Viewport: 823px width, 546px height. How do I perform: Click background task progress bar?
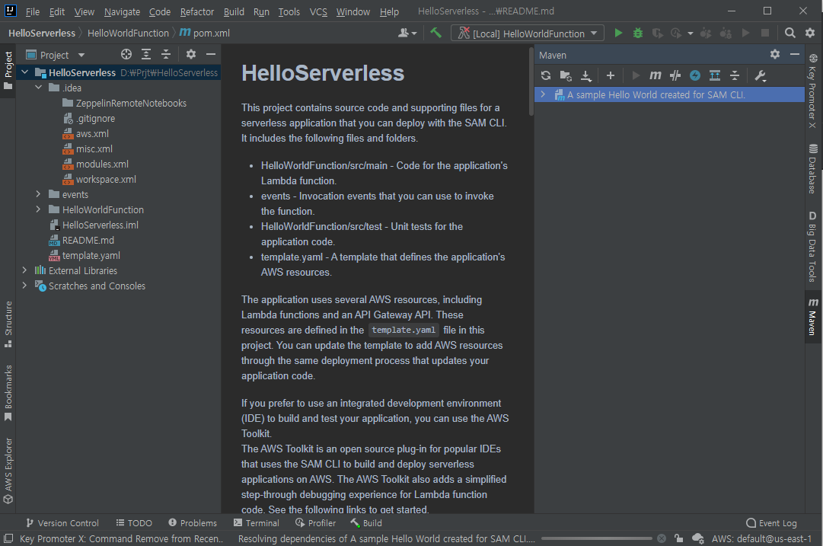597,538
